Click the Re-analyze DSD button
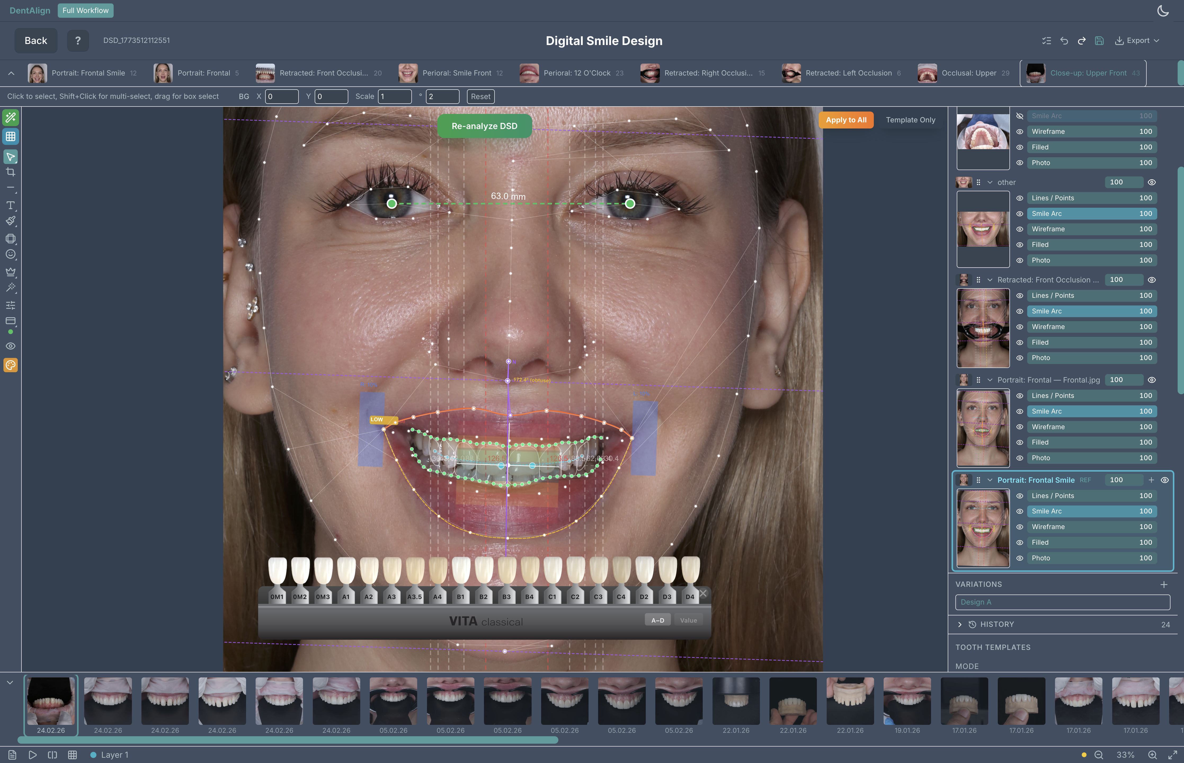This screenshot has height=763, width=1184. [x=485, y=126]
